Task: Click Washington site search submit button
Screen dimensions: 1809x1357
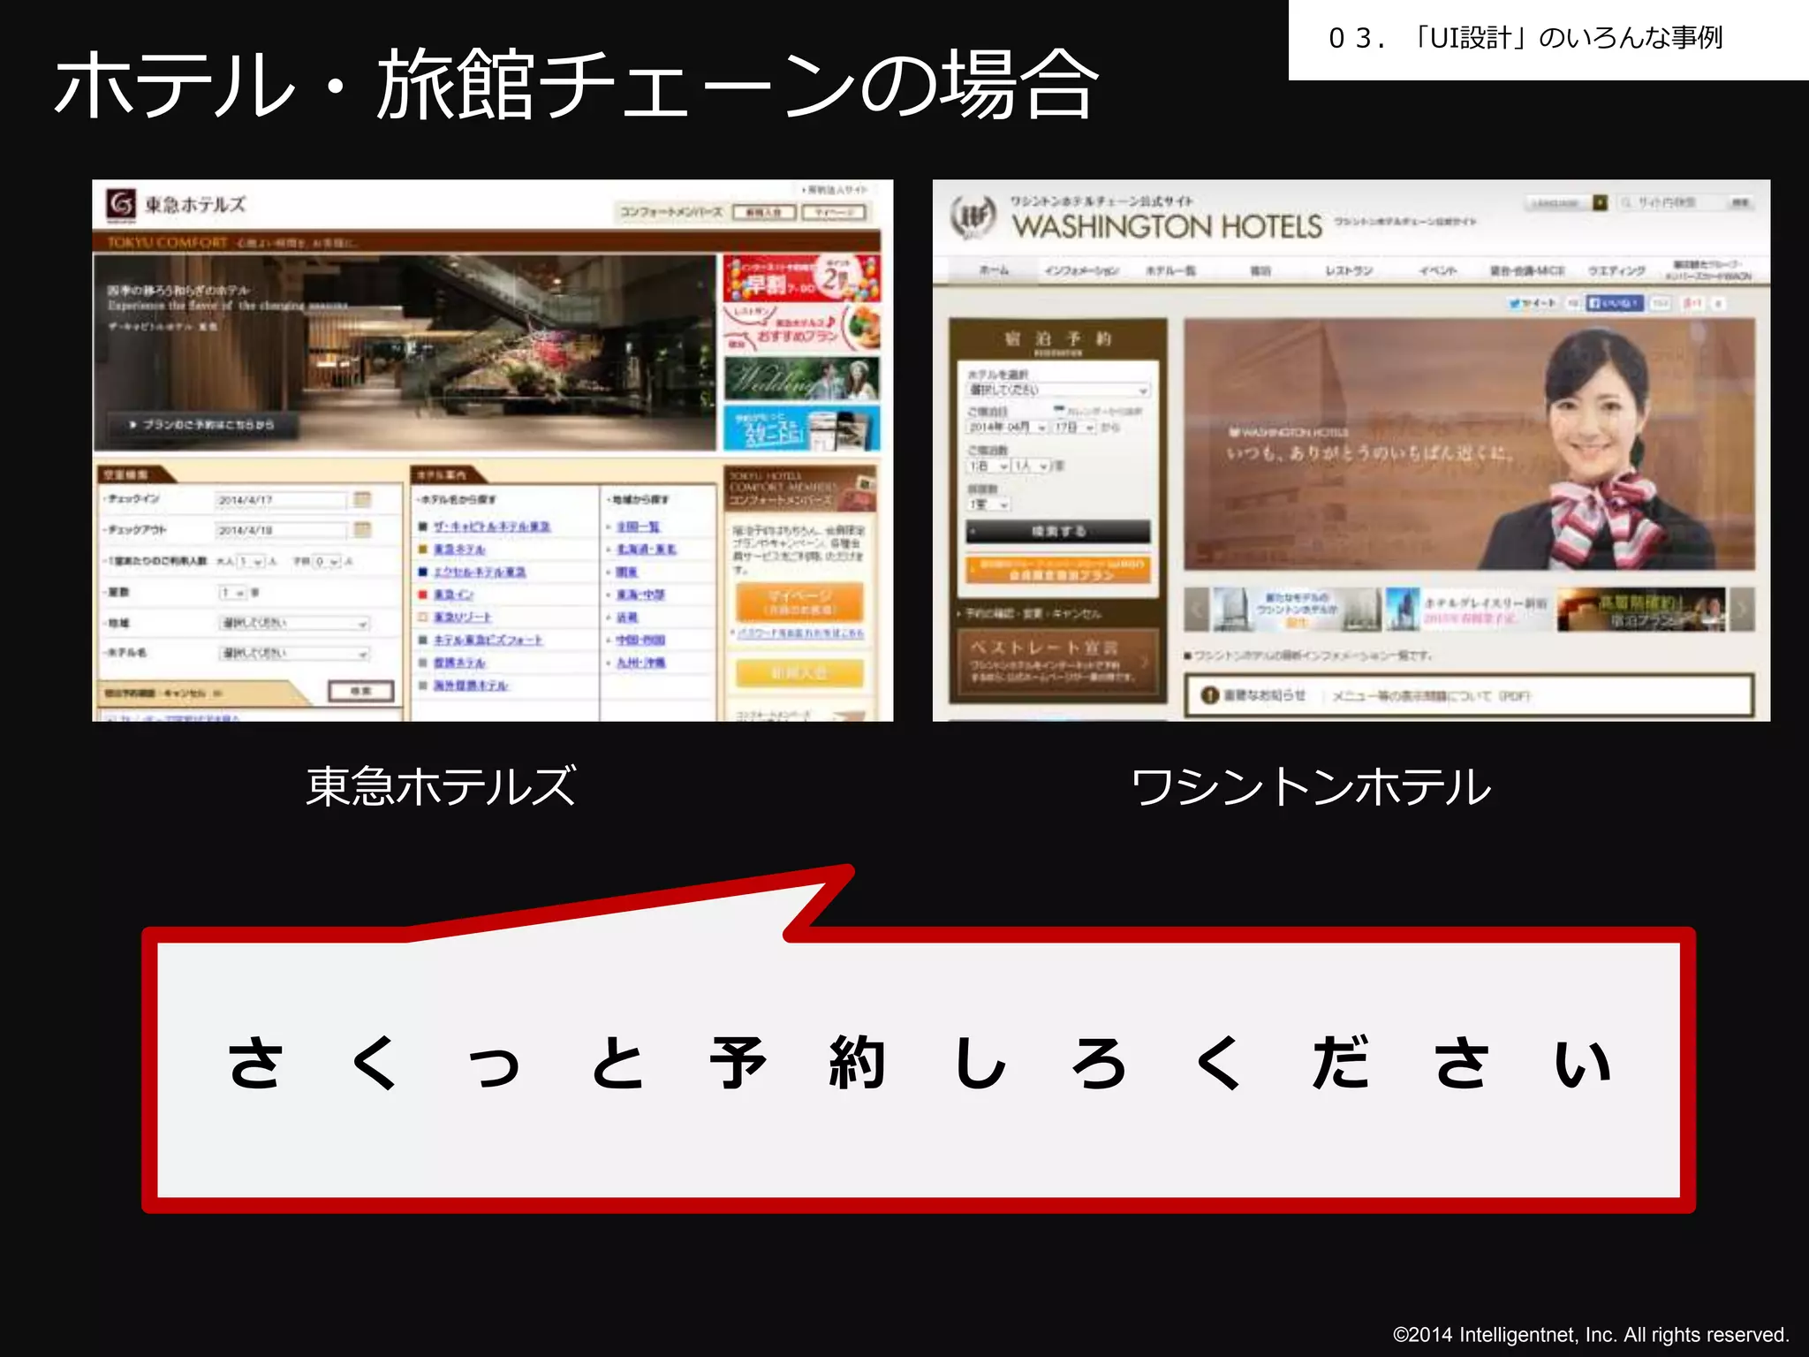Action: tap(1739, 202)
